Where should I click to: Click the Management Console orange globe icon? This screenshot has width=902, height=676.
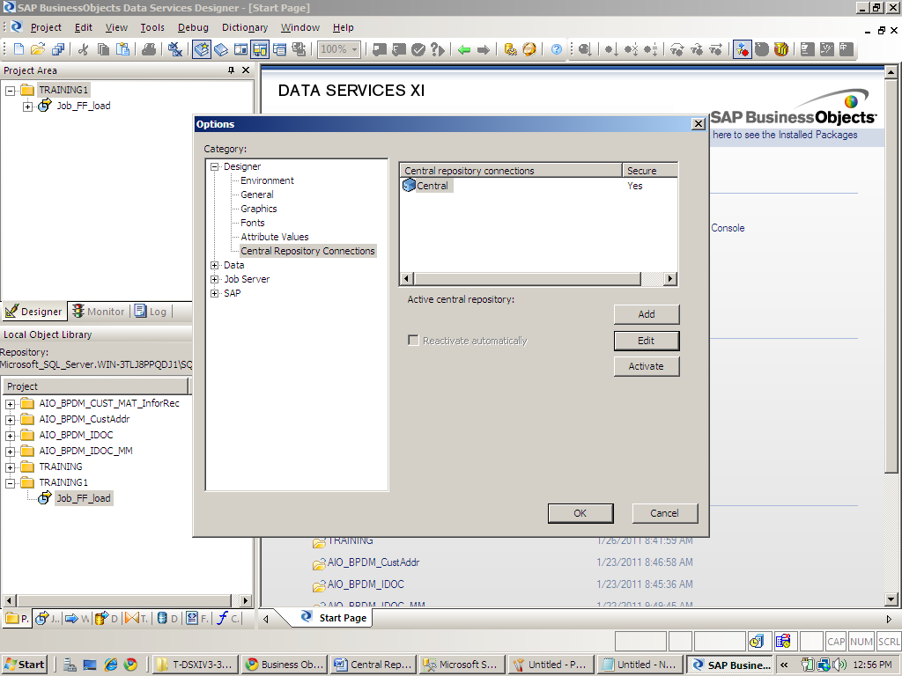coord(529,49)
